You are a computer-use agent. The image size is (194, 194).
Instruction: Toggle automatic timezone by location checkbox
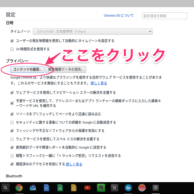pyautogui.click(x=12, y=41)
